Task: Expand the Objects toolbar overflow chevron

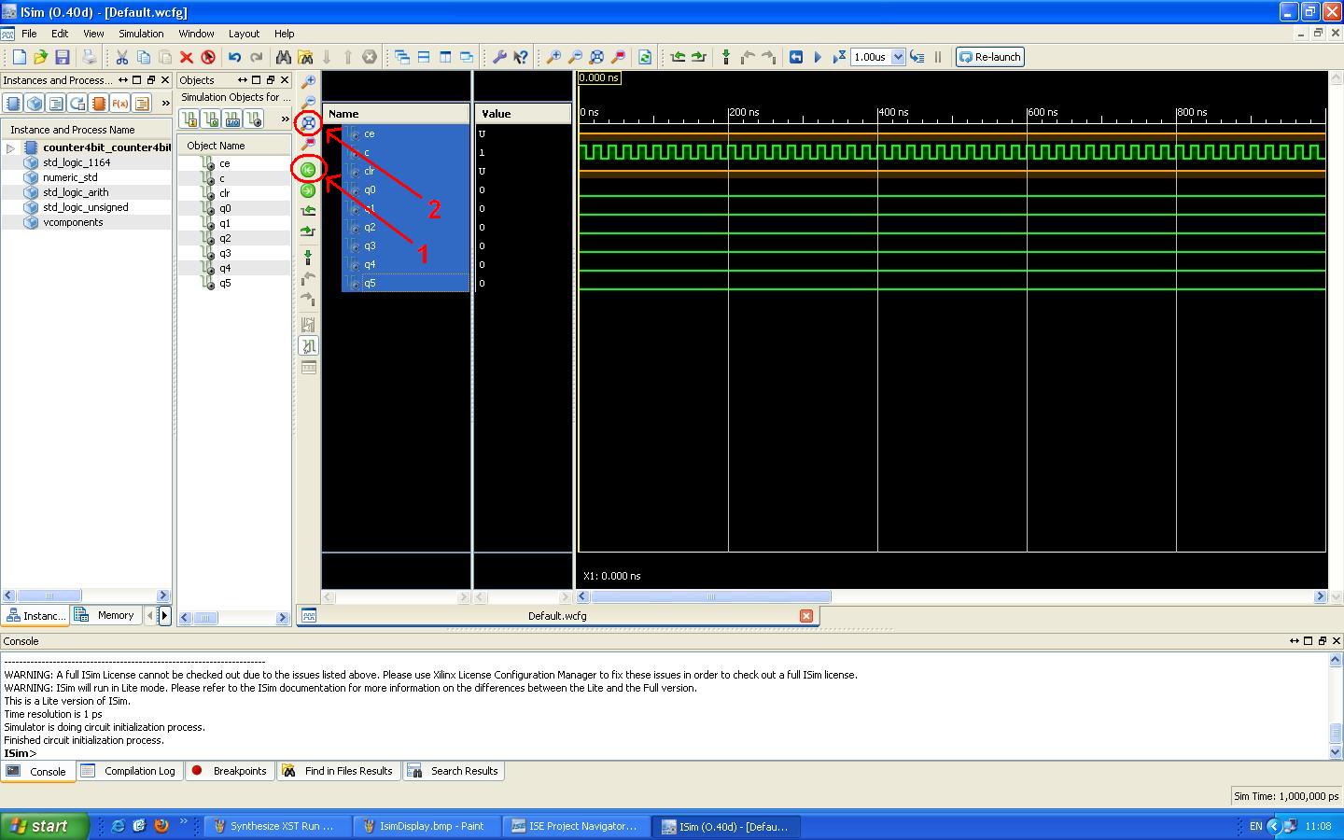Action: tap(285, 119)
